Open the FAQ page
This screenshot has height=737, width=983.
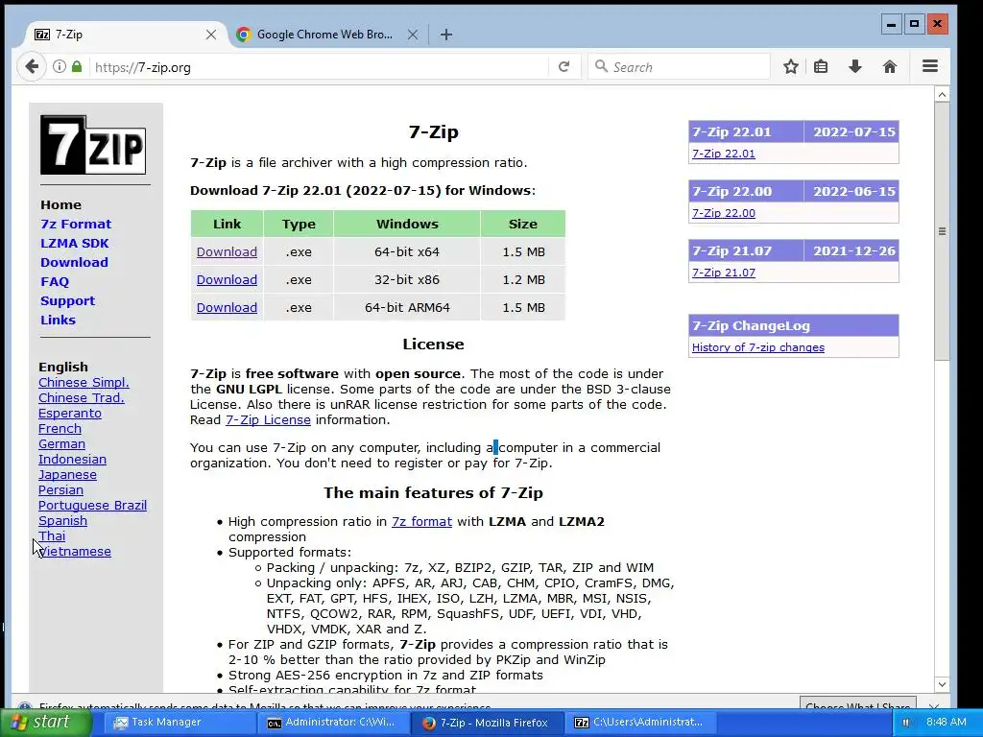point(55,281)
